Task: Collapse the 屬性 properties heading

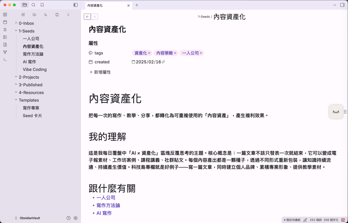Action: coord(93,43)
